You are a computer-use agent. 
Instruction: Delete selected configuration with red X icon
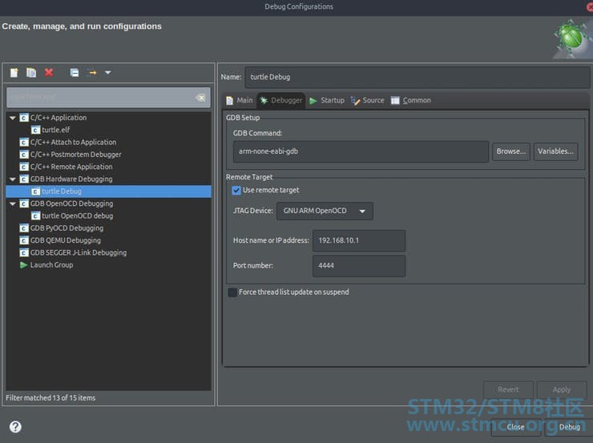click(49, 73)
